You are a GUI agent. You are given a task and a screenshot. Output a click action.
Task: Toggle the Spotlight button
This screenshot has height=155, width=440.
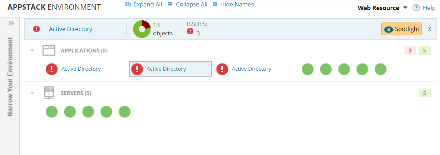401,29
